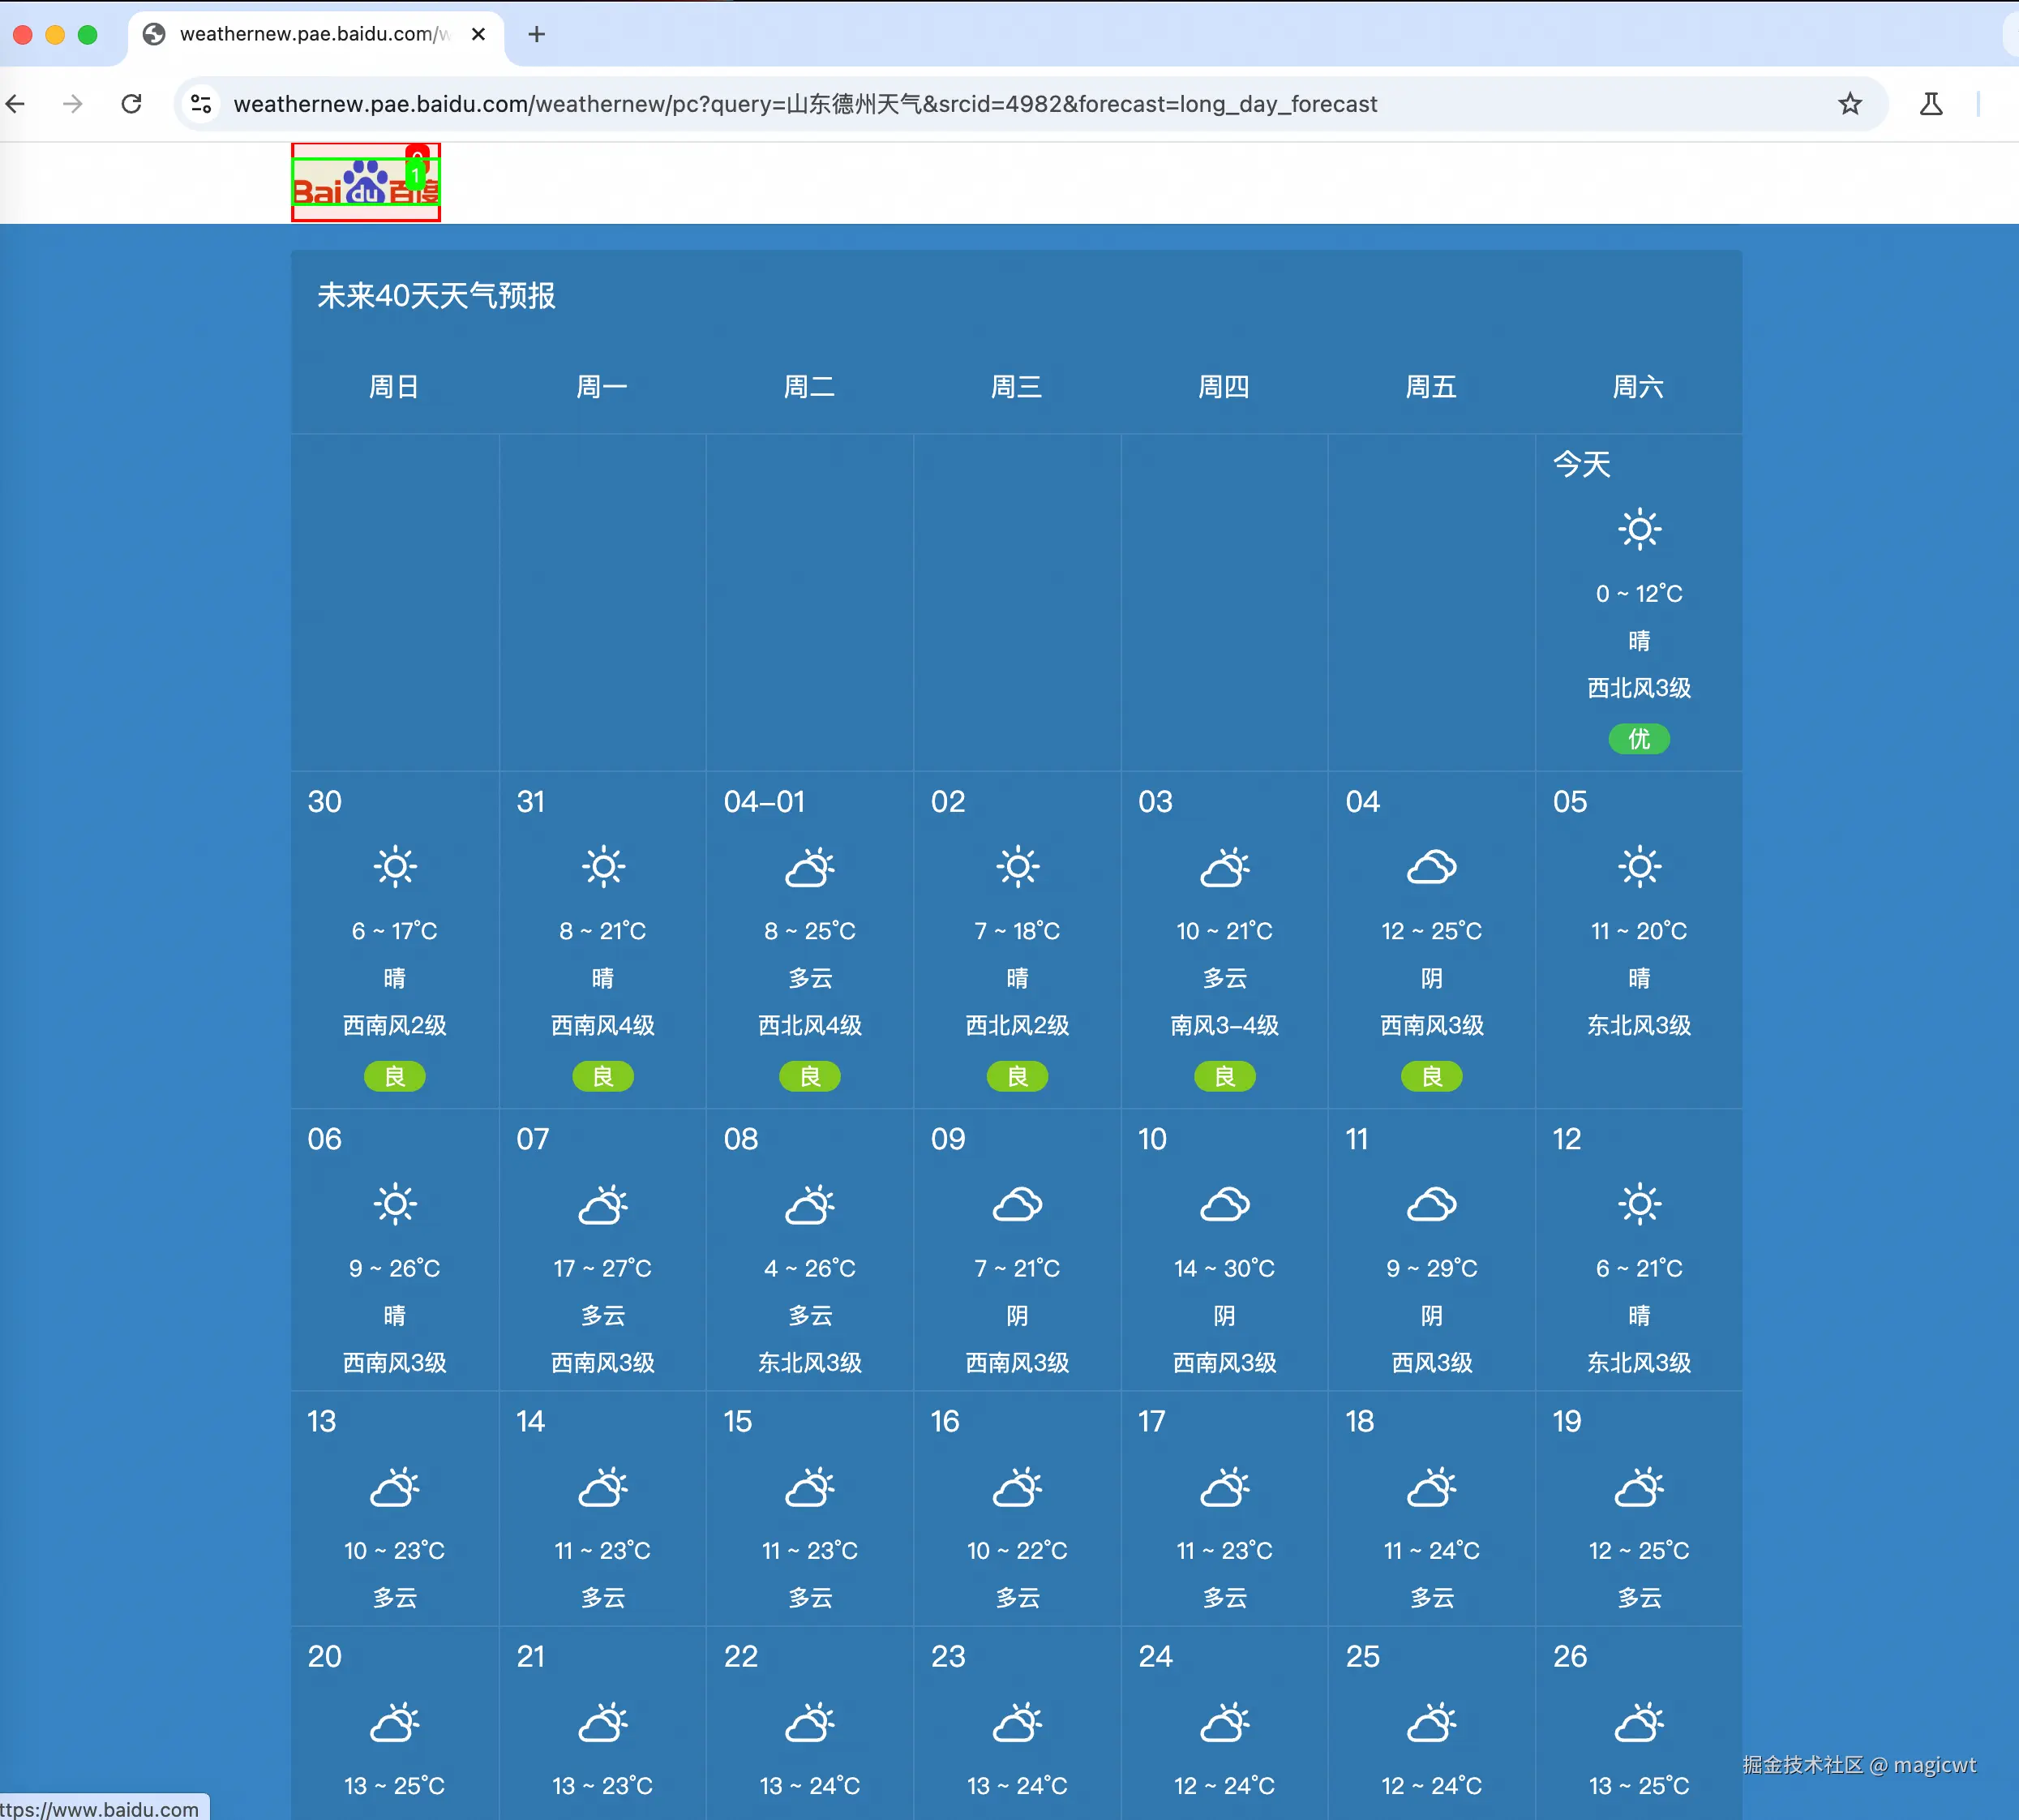Click the sunny weather icon for March 30
This screenshot has width=2019, height=1820.
pyautogui.click(x=394, y=866)
